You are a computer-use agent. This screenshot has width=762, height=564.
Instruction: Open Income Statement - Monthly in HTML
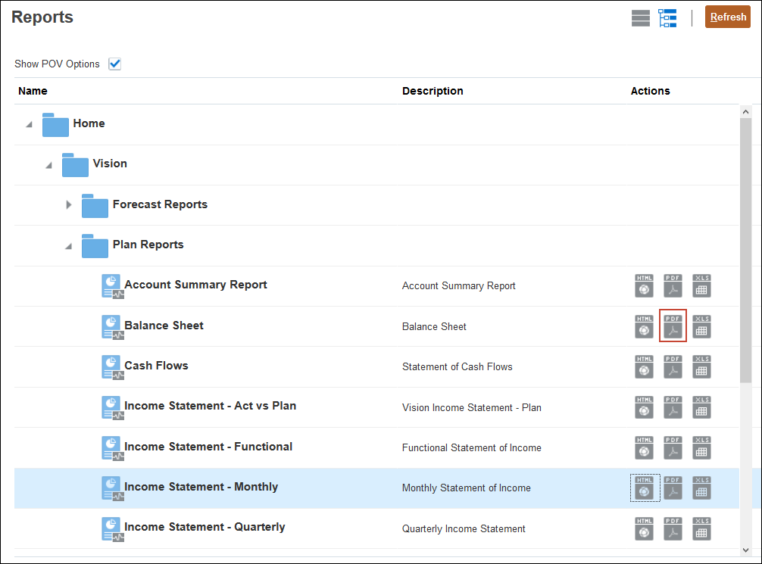pos(644,488)
